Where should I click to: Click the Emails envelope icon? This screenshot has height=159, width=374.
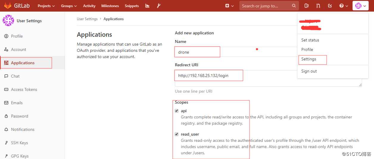pyautogui.click(x=6, y=103)
